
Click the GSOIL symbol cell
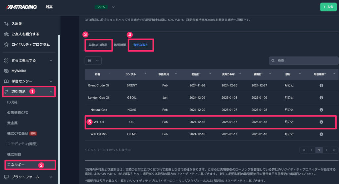(132, 98)
